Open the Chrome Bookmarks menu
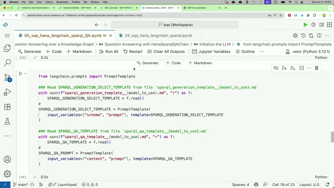Image resolution: width=334 pixels, height=188 pixels. tap(62, 2)
